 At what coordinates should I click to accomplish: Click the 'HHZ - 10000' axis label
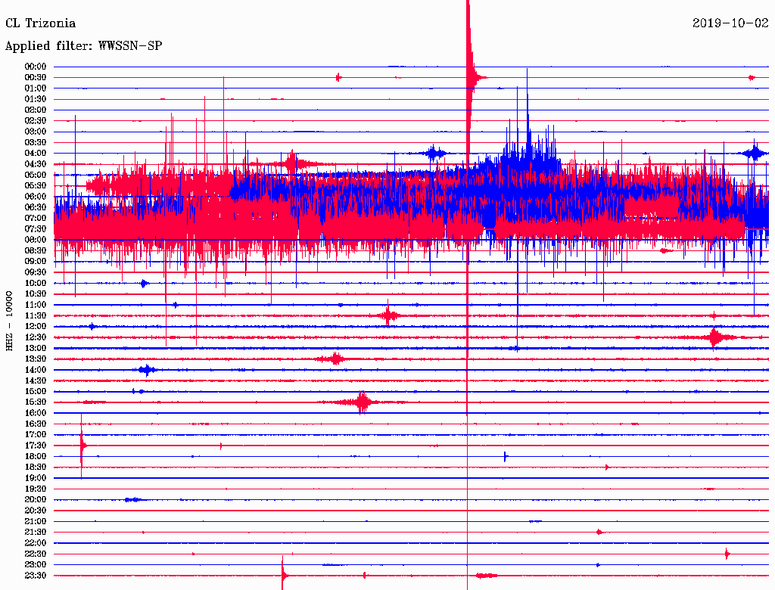(x=9, y=321)
